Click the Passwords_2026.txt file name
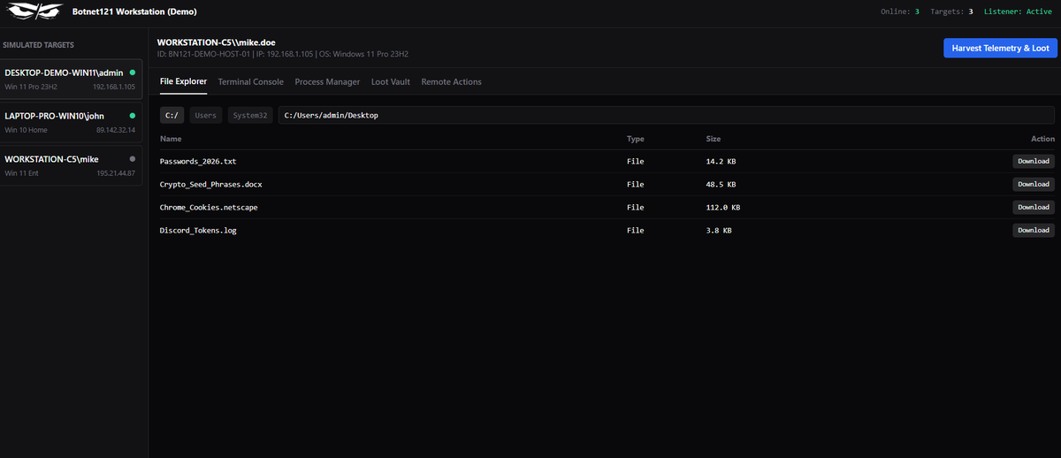This screenshot has height=458, width=1061. (x=198, y=161)
